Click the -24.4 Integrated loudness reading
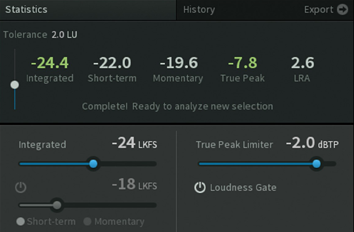 (x=50, y=63)
